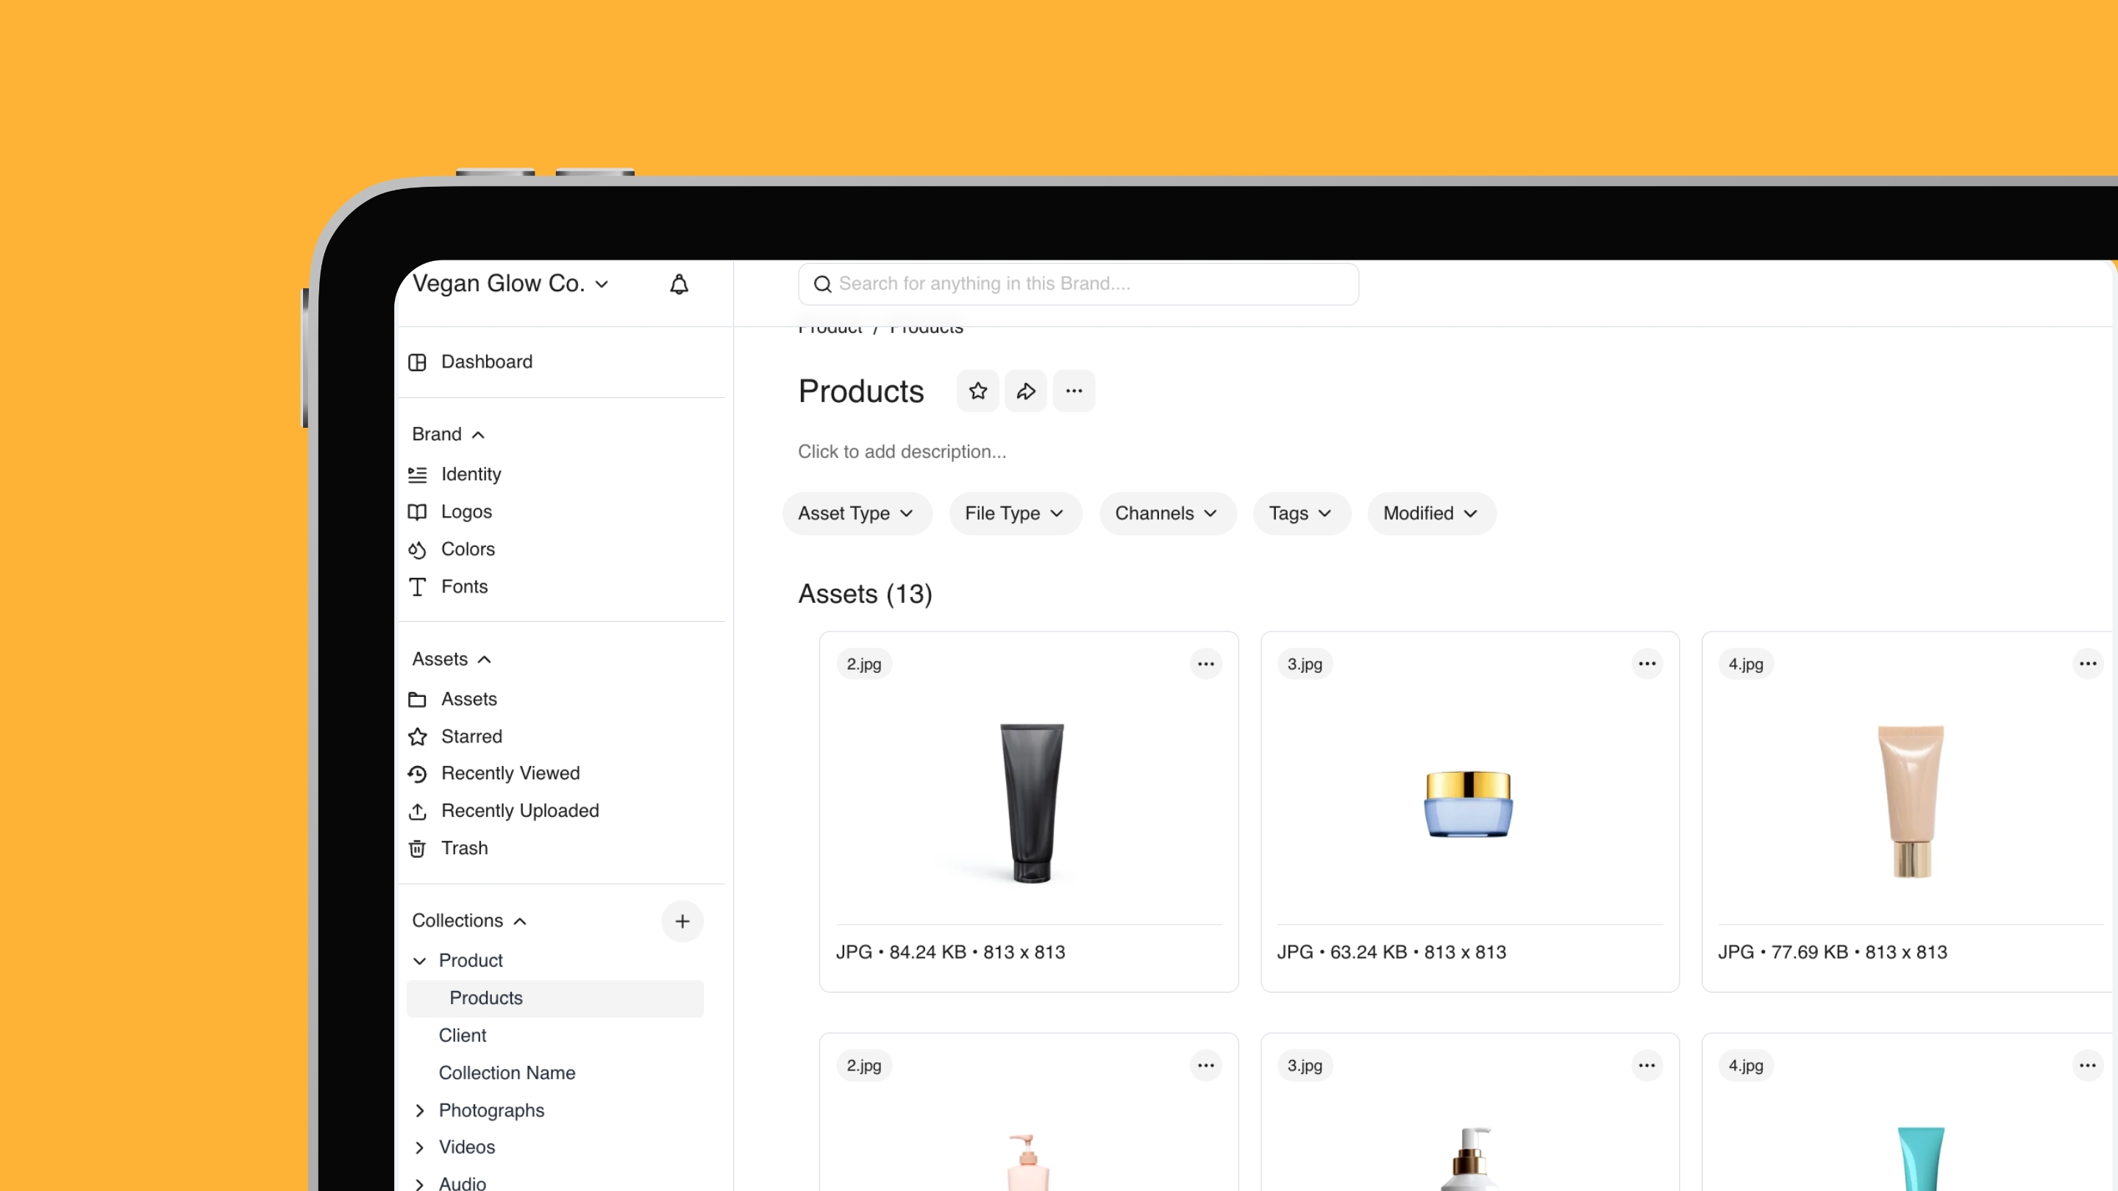This screenshot has width=2118, height=1191.
Task: Open the Asset Type filter dropdown
Action: pos(857,514)
